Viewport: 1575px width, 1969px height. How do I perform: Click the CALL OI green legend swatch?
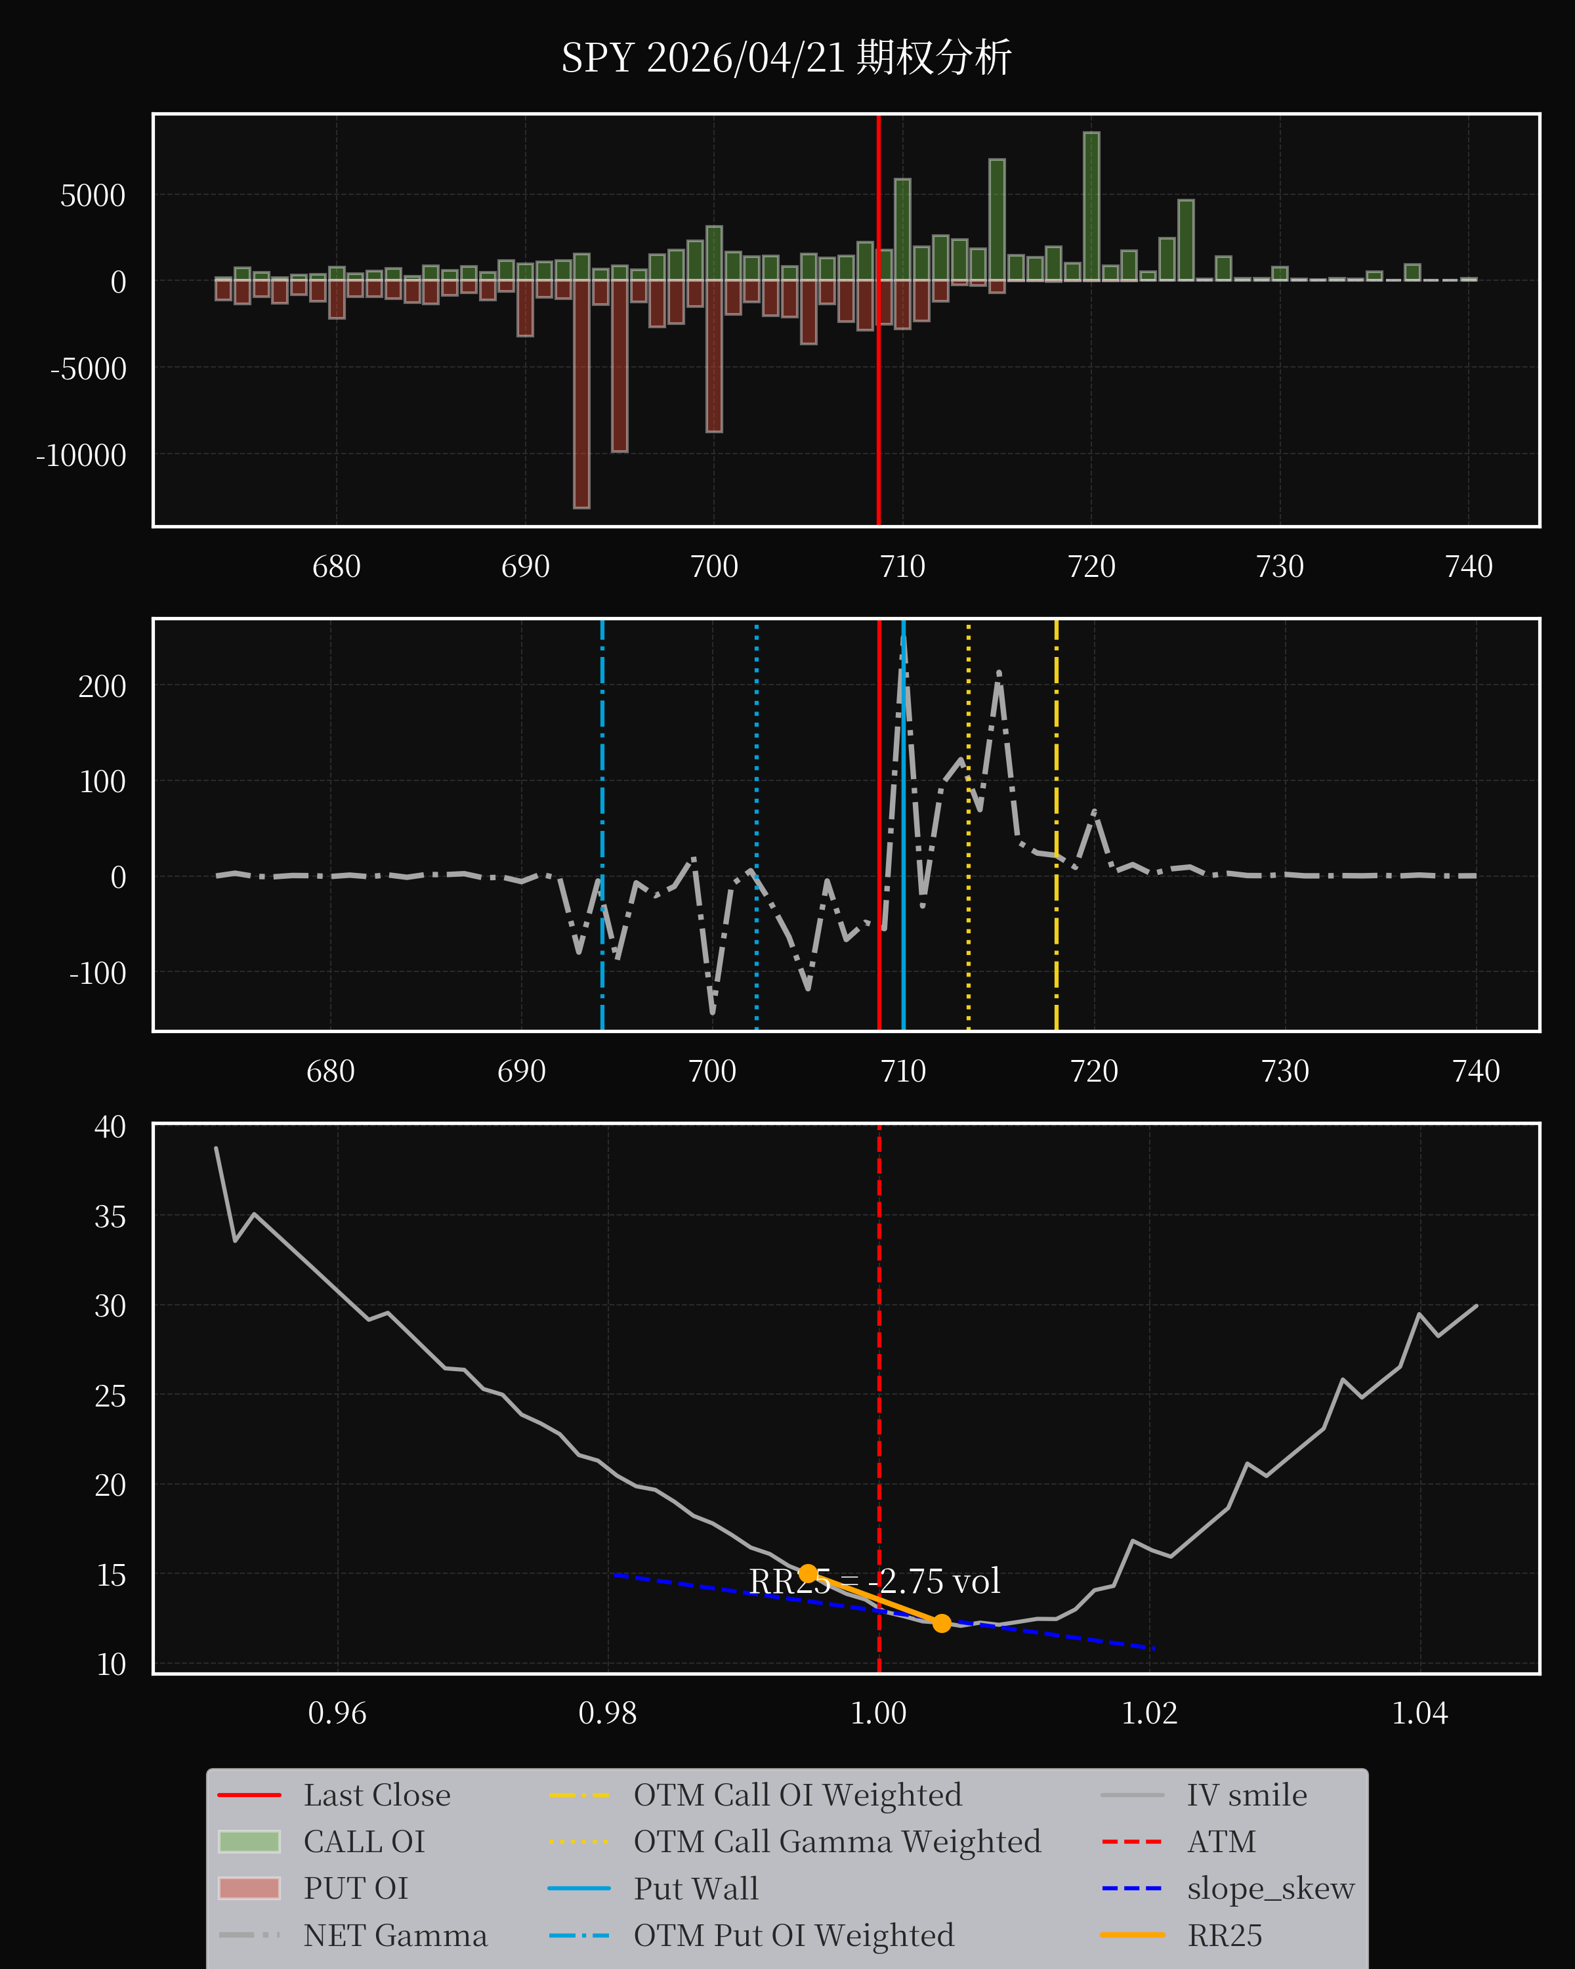(249, 1842)
